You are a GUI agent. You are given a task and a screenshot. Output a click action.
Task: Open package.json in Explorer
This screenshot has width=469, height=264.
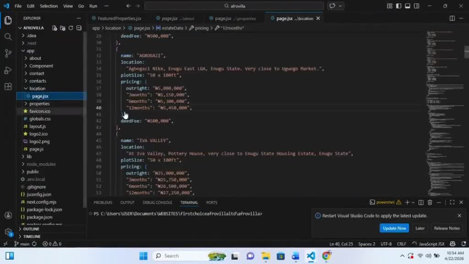coord(39,217)
